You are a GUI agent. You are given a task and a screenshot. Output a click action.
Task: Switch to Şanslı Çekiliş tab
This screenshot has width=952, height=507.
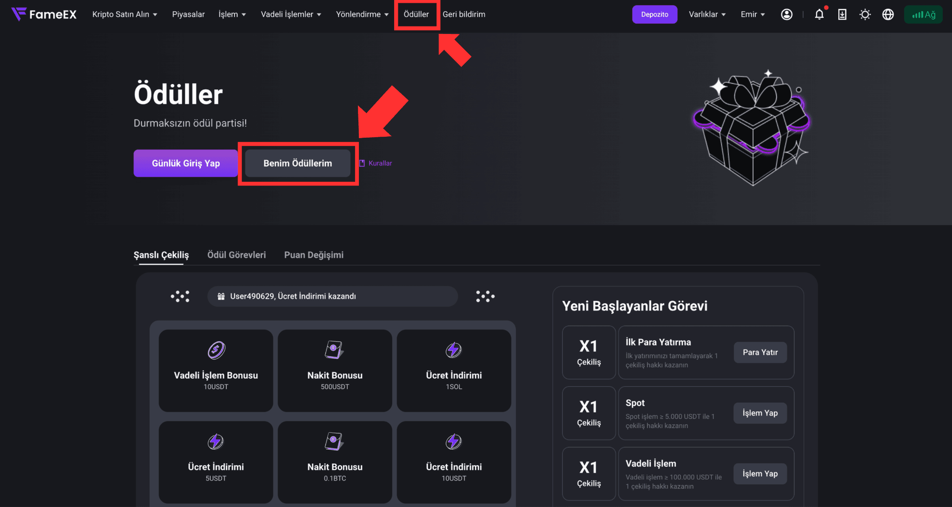pyautogui.click(x=161, y=255)
